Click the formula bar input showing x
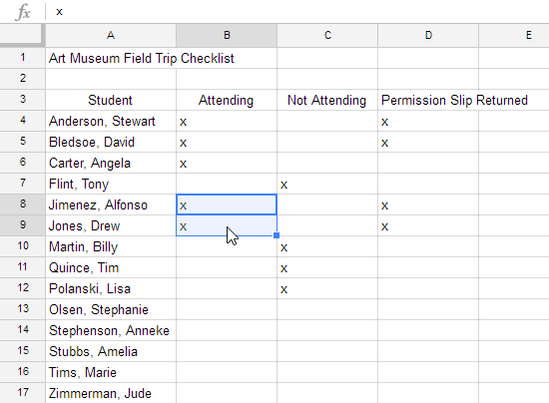 click(297, 12)
